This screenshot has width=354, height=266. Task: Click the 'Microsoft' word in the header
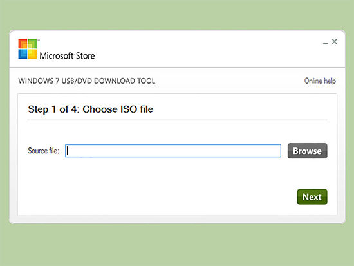[56, 55]
